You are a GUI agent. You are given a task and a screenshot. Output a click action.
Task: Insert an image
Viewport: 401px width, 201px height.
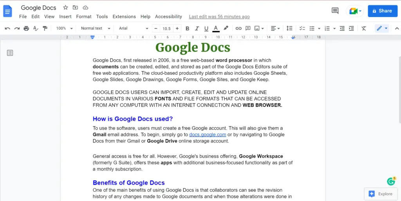pyautogui.click(x=257, y=28)
